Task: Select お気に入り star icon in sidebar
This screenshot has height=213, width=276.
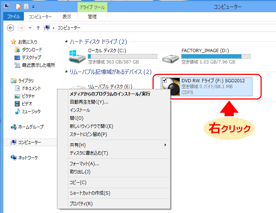Action: click(x=13, y=42)
